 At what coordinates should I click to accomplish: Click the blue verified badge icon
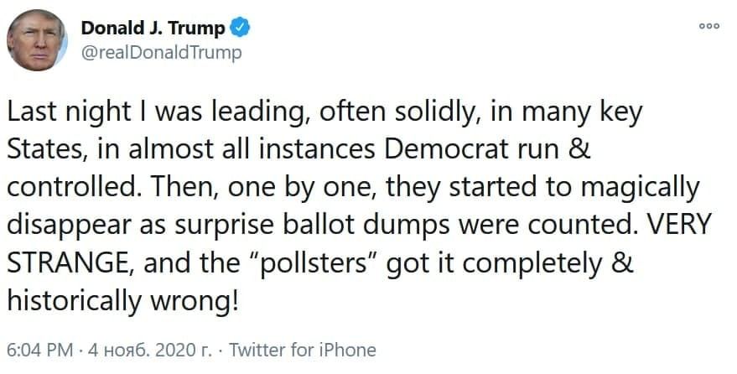click(240, 29)
